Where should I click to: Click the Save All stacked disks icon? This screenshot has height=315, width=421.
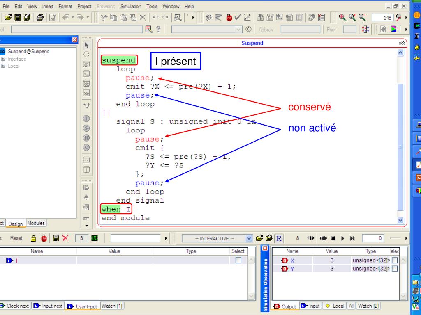[x=27, y=17]
